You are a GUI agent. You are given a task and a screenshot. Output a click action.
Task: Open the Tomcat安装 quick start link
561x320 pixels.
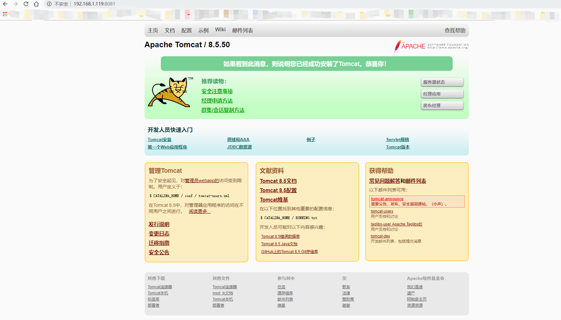pyautogui.click(x=160, y=139)
